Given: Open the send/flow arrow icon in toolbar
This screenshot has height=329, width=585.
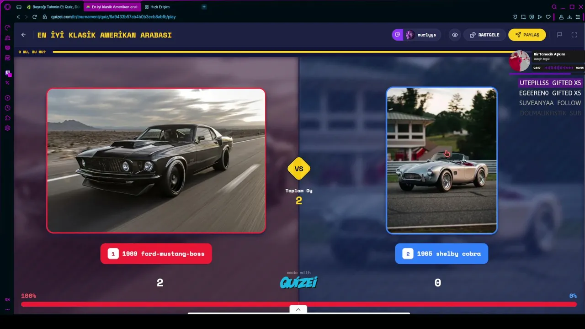Looking at the screenshot, I should (540, 17).
